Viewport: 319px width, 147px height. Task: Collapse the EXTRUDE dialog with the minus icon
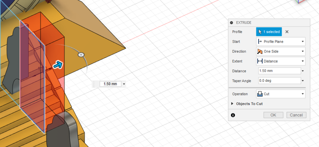pyautogui.click(x=231, y=23)
